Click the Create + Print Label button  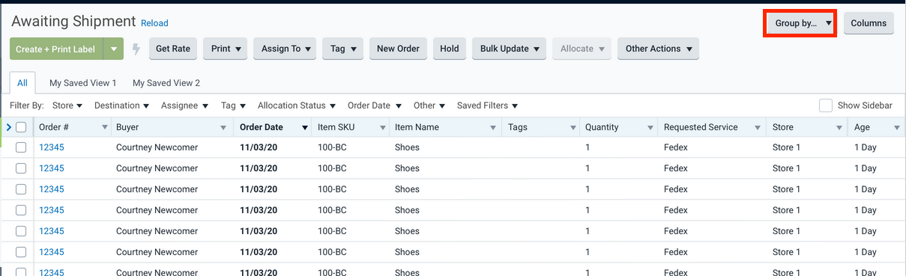56,49
